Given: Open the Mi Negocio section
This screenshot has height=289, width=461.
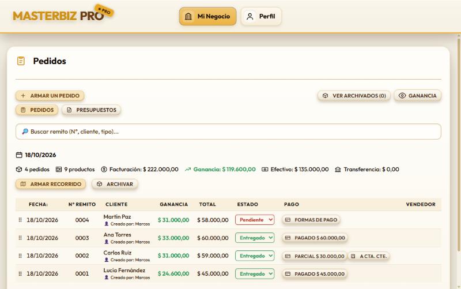Looking at the screenshot, I should point(207,16).
